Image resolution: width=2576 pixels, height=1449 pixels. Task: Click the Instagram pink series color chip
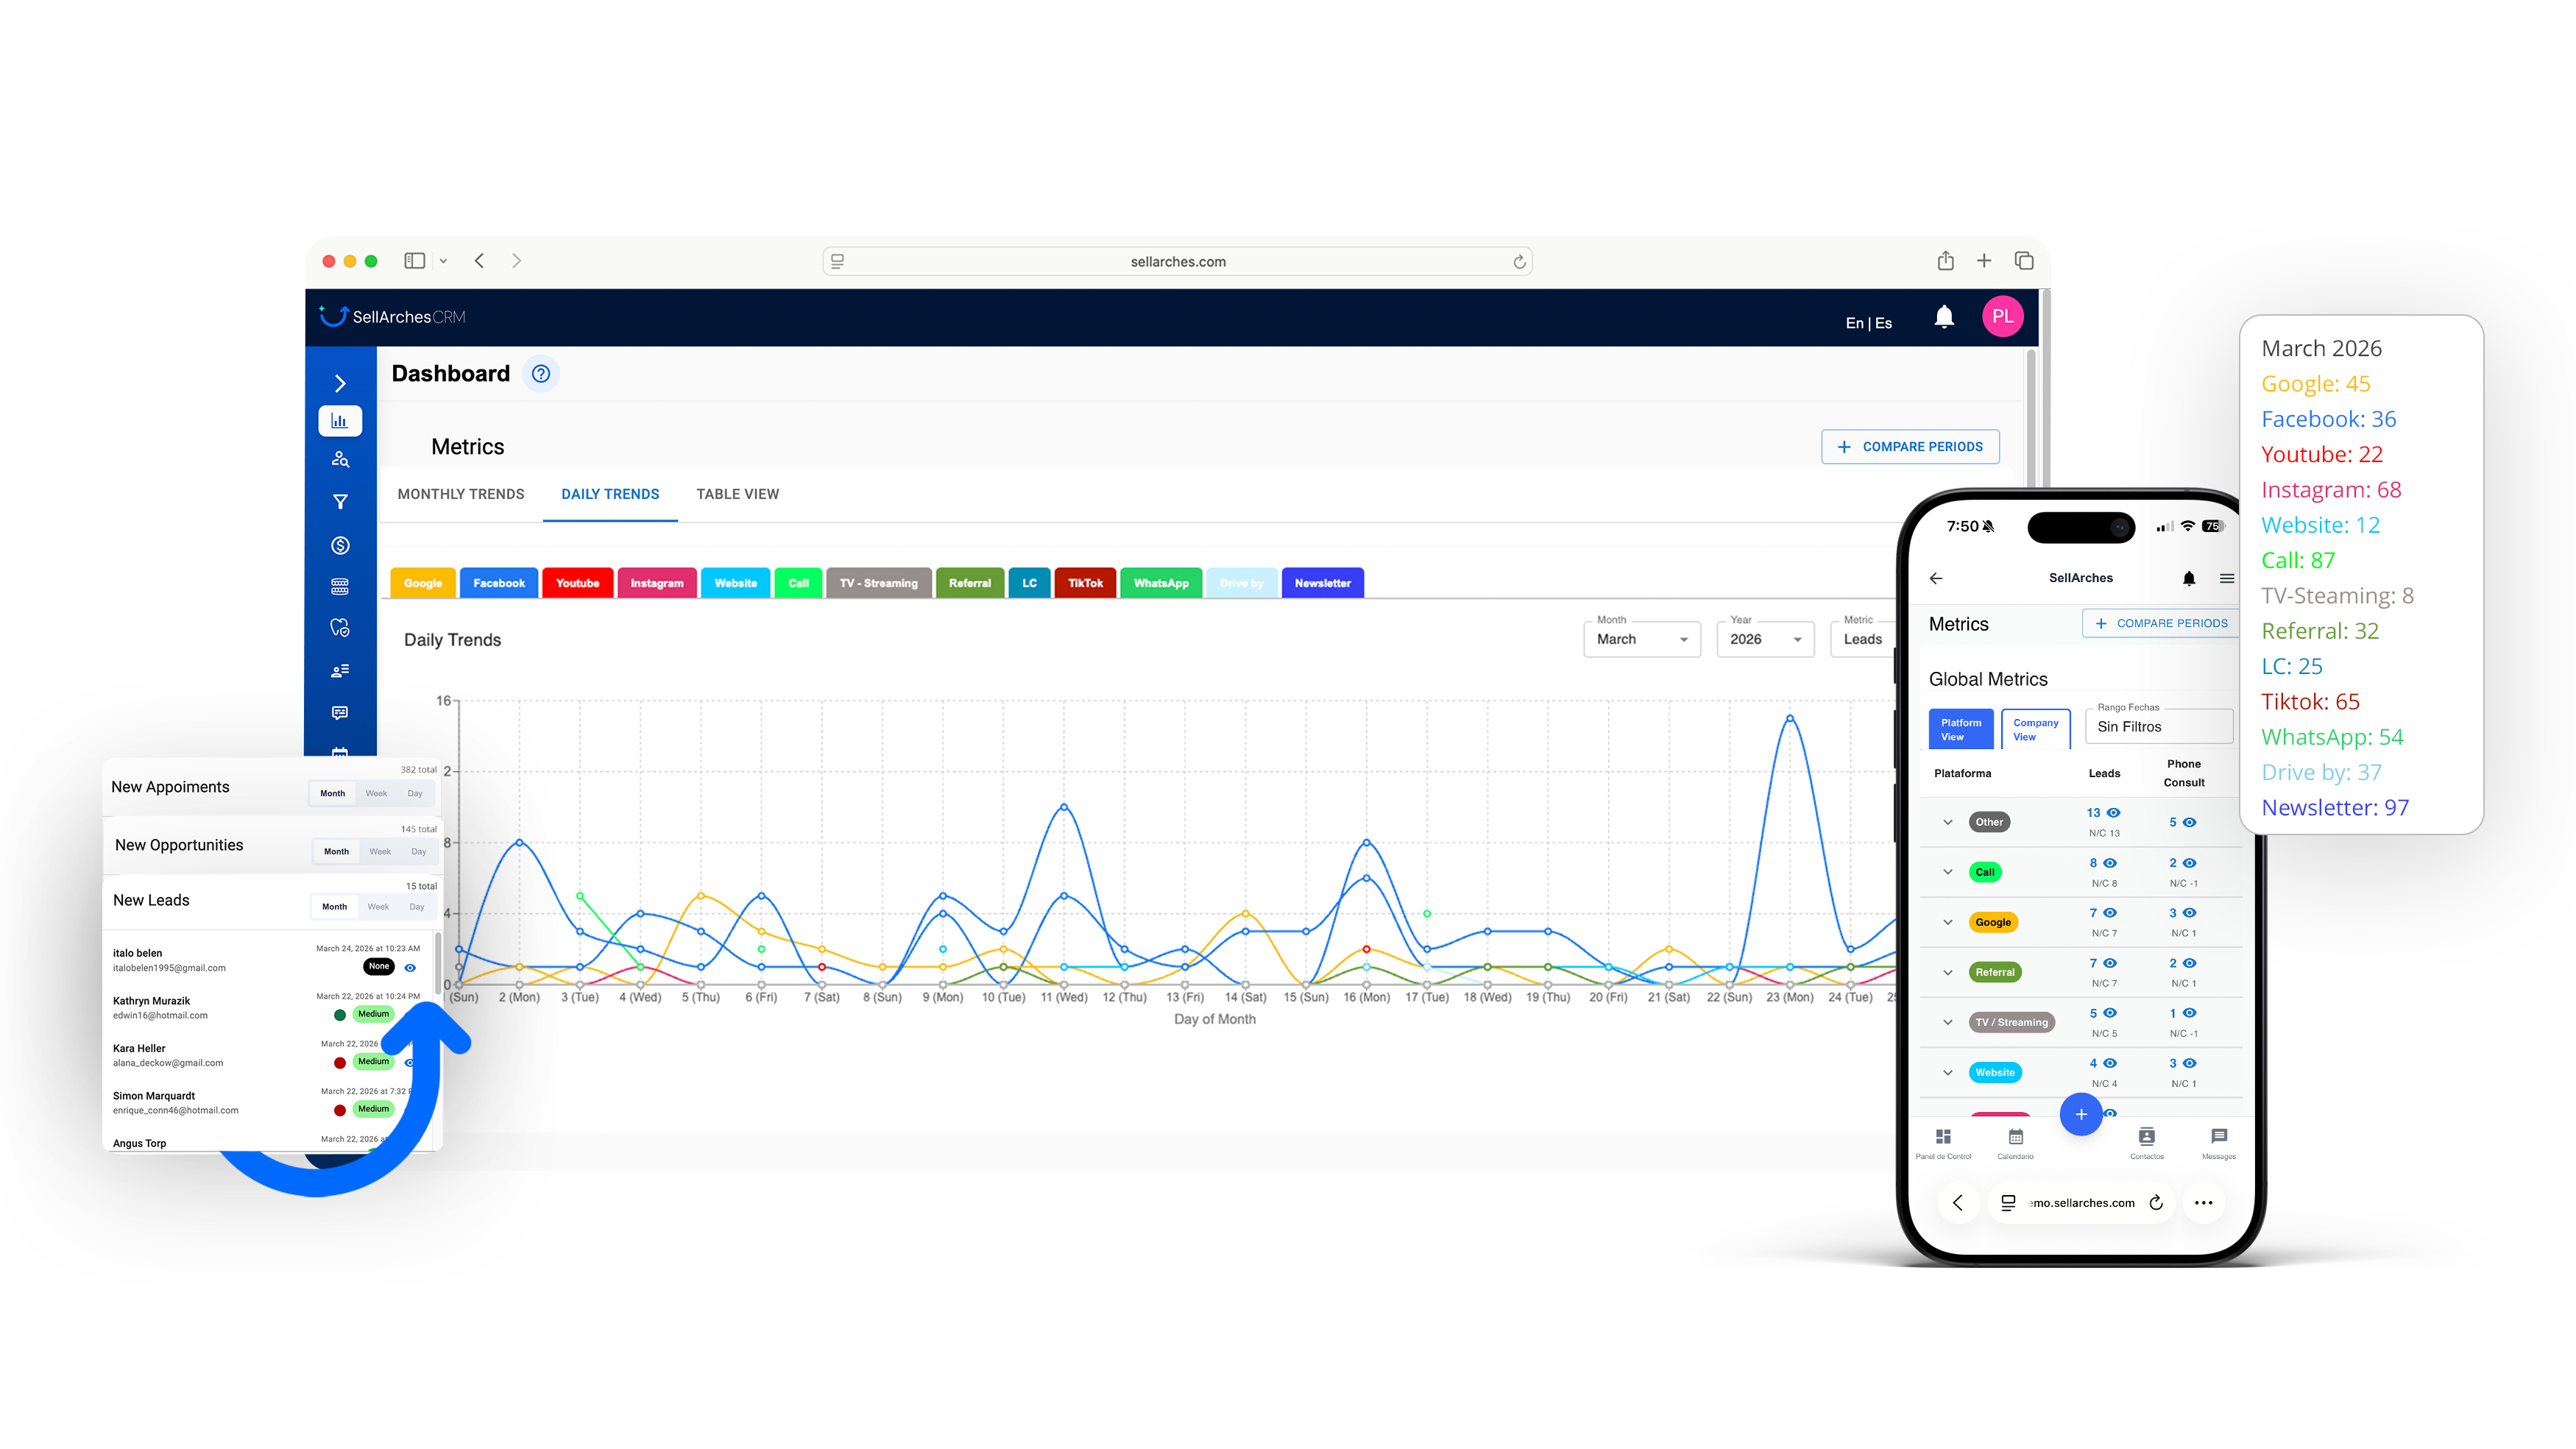[656, 583]
